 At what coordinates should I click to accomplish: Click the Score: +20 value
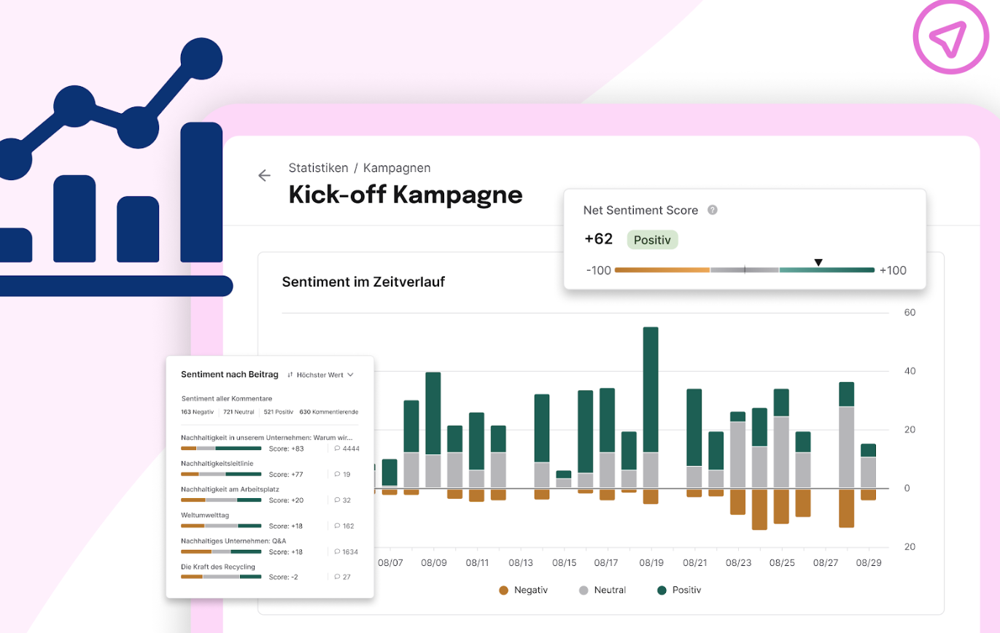click(x=287, y=500)
